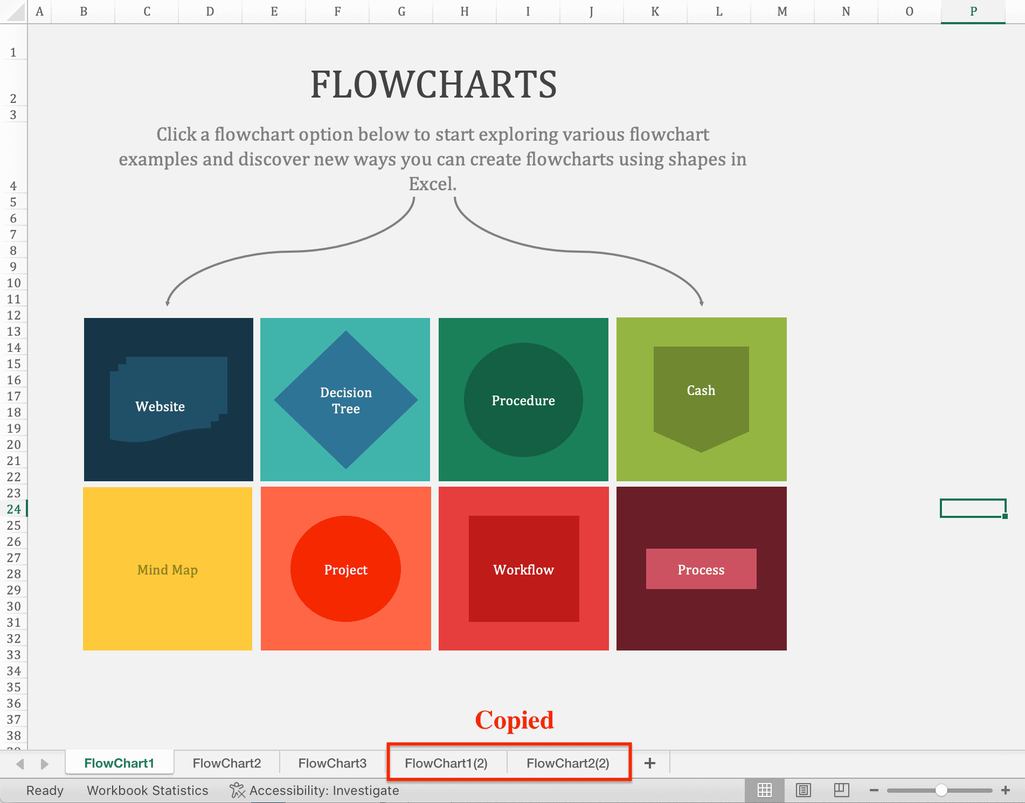This screenshot has height=803, width=1025.
Task: Select column H header
Action: (465, 11)
